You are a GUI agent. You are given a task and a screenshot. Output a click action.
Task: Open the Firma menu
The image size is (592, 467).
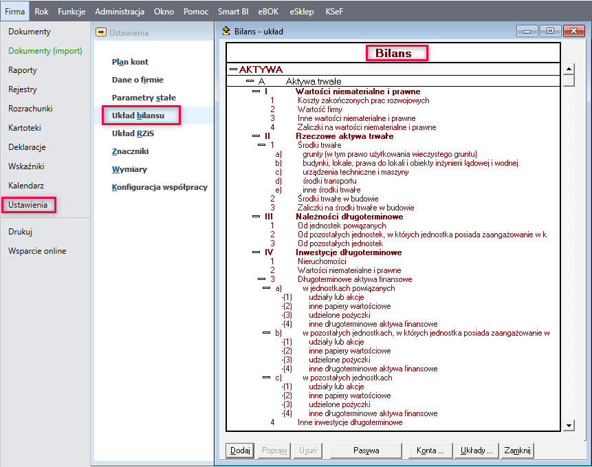coord(14,11)
